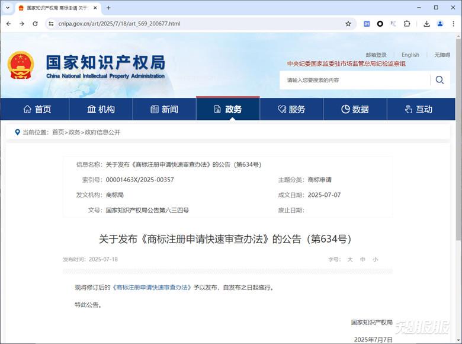This screenshot has width=462, height=344.
Task: Open the browser downloads icon
Action: click(x=426, y=24)
